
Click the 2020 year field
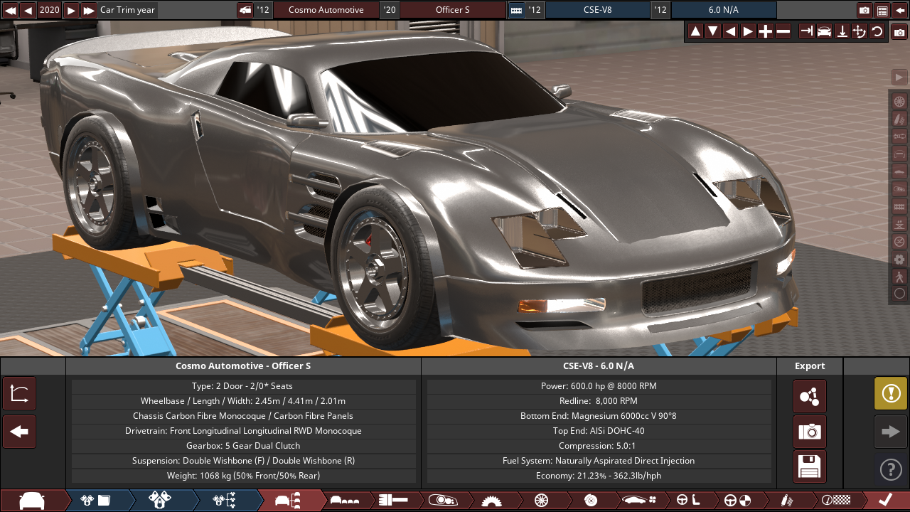49,10
